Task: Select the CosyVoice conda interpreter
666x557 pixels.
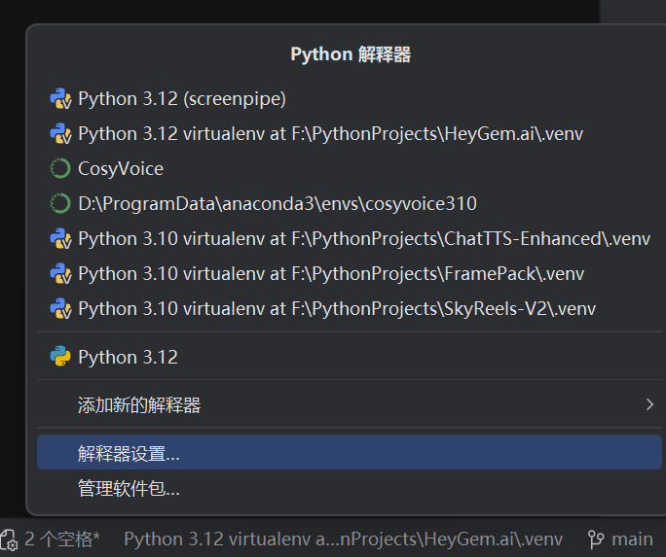Action: pyautogui.click(x=350, y=169)
